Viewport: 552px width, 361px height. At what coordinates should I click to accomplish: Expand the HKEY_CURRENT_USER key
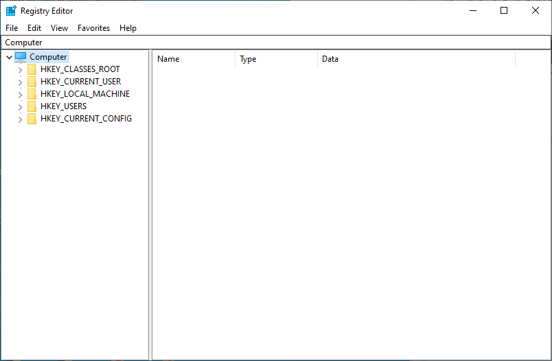[x=20, y=82]
